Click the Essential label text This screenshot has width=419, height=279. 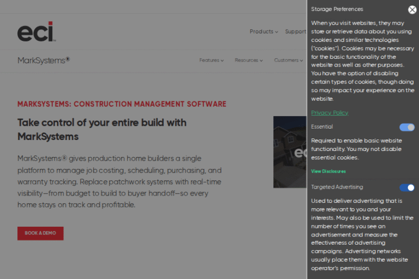322,127
